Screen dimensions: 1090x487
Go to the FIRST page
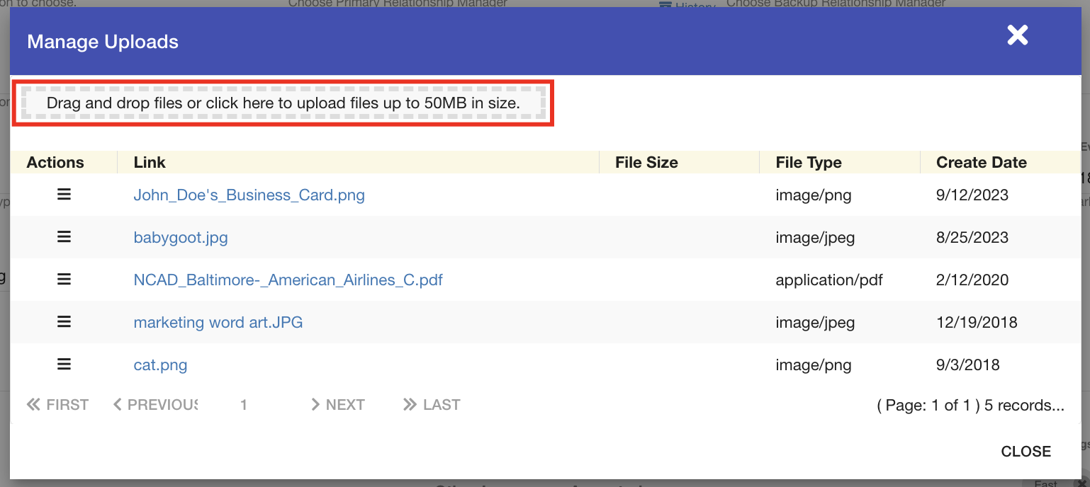pyautogui.click(x=58, y=405)
